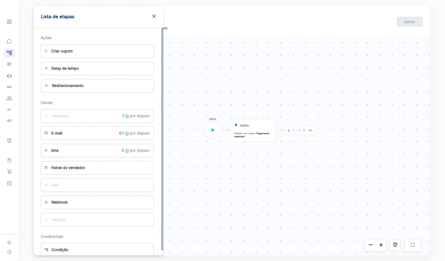Viewport: 445px width, 261px height.
Task: Open the checklist clipboard icon in sidebar
Action: tap(9, 183)
